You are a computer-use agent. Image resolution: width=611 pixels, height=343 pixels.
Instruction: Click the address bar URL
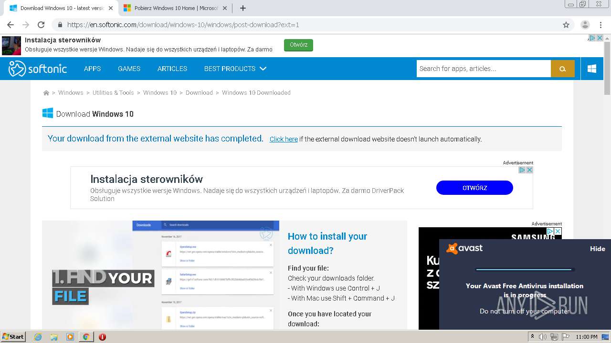pos(183,25)
